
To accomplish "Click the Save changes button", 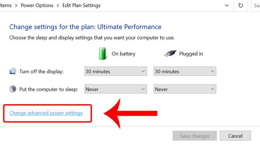I will (x=195, y=136).
